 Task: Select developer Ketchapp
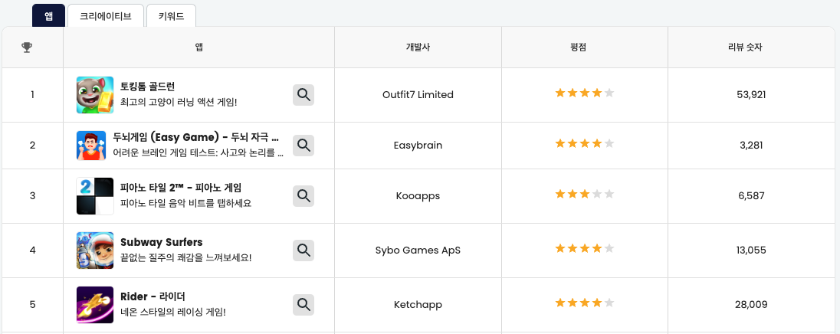click(418, 305)
